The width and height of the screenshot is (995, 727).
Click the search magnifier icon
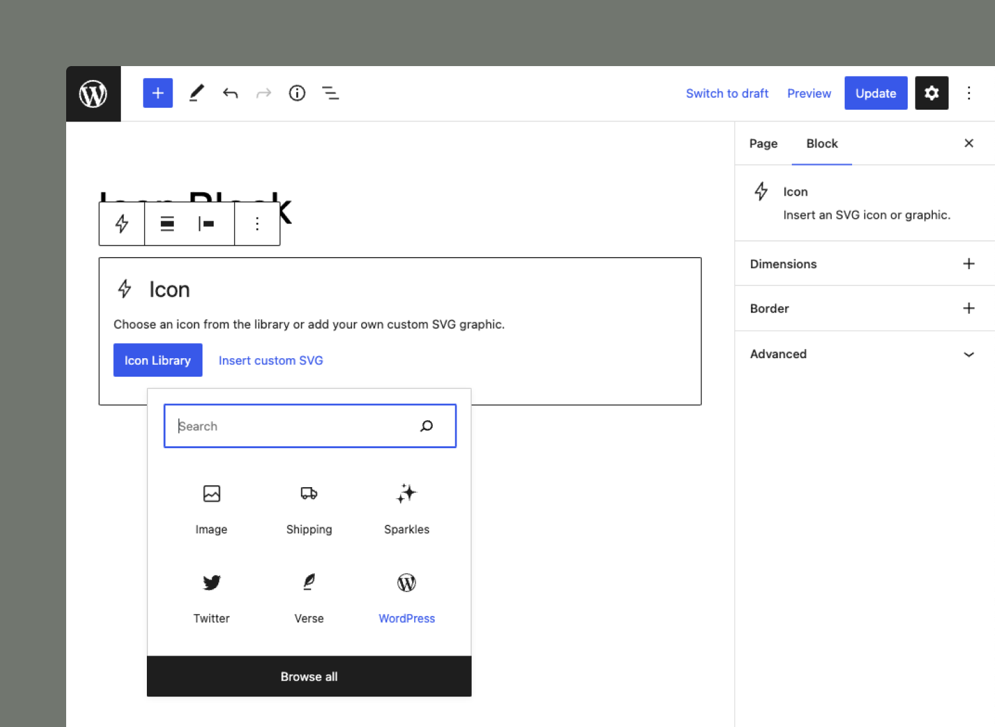tap(427, 426)
